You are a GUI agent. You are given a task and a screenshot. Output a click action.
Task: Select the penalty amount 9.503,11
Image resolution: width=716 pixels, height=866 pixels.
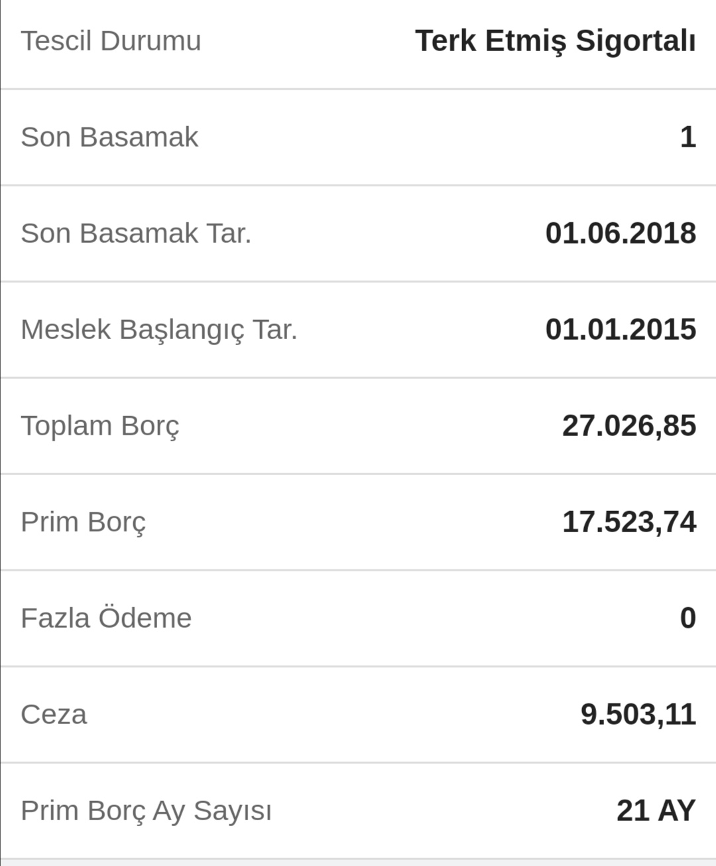(638, 715)
